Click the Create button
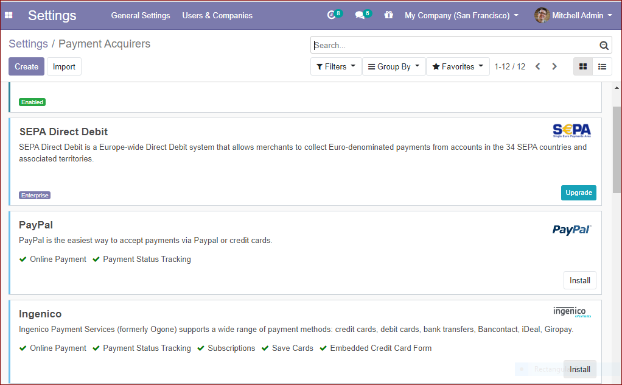 (27, 66)
